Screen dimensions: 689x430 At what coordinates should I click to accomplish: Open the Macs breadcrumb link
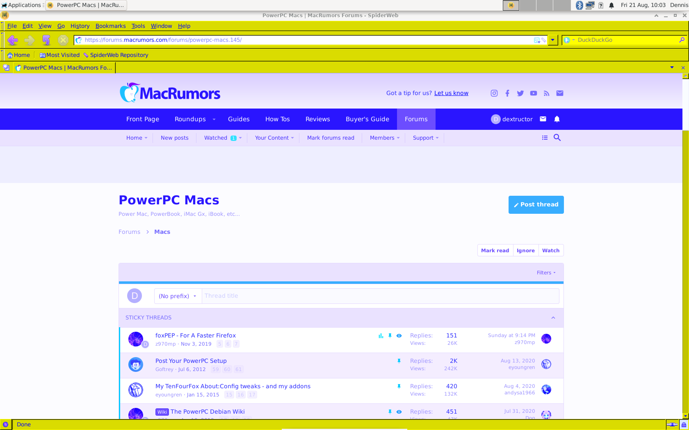pyautogui.click(x=162, y=232)
